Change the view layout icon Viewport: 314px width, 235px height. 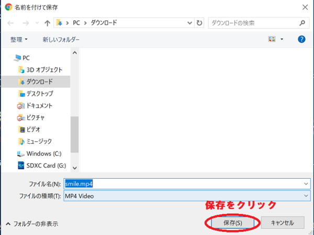tap(272, 39)
